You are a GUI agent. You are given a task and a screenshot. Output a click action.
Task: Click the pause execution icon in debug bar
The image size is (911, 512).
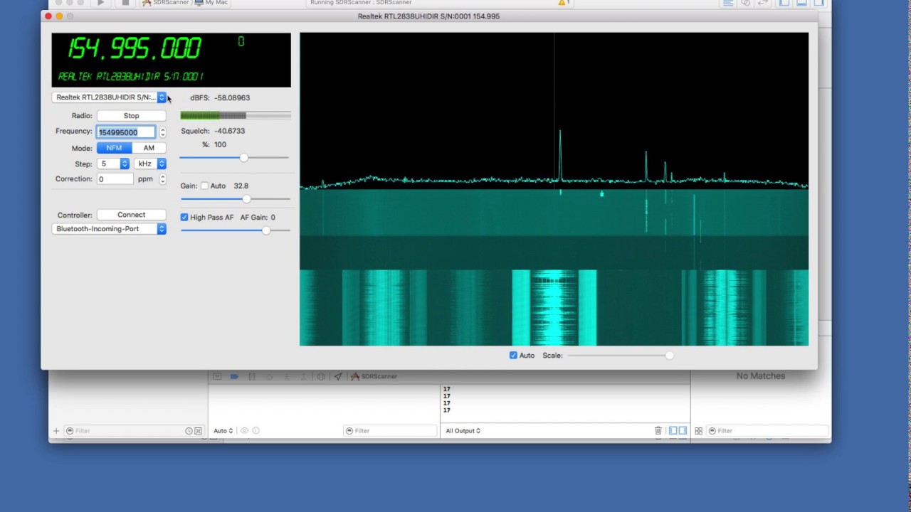coord(251,376)
